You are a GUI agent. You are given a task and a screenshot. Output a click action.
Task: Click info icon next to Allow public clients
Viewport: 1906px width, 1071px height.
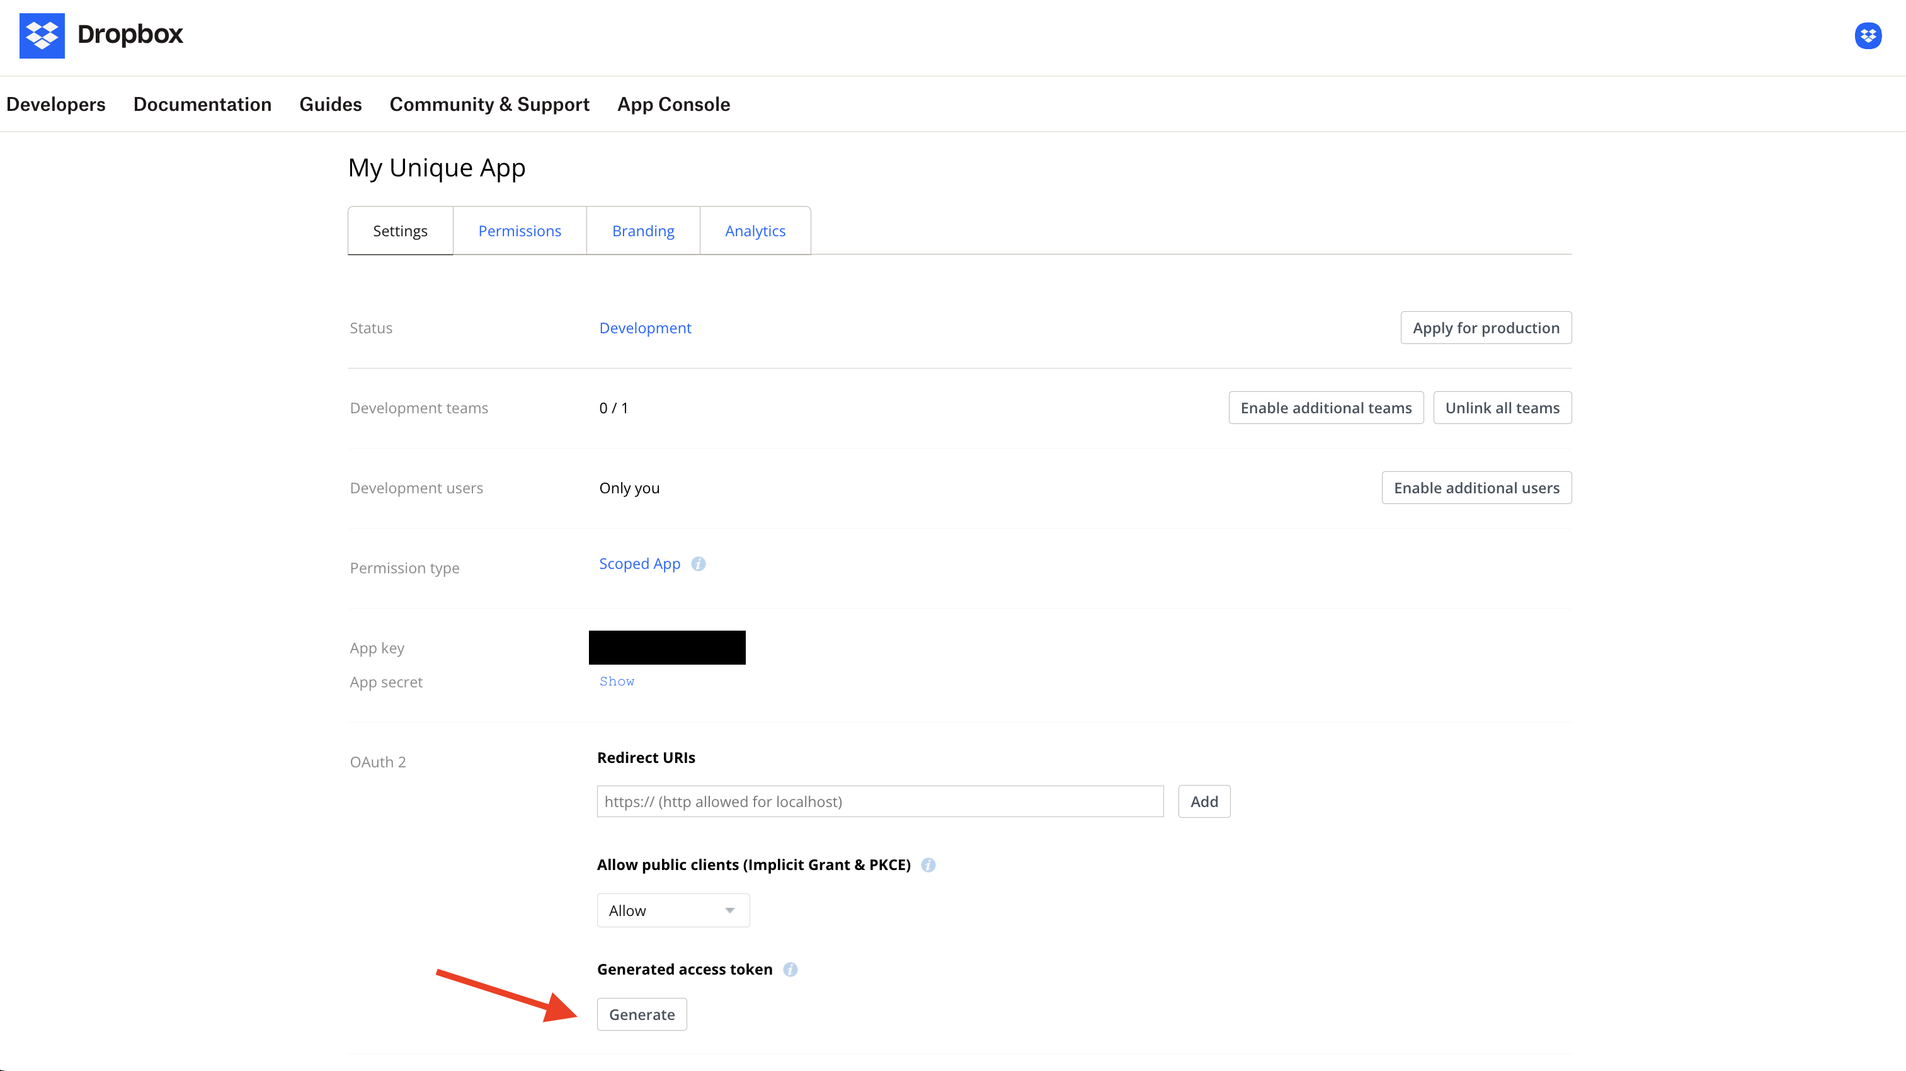click(x=928, y=864)
